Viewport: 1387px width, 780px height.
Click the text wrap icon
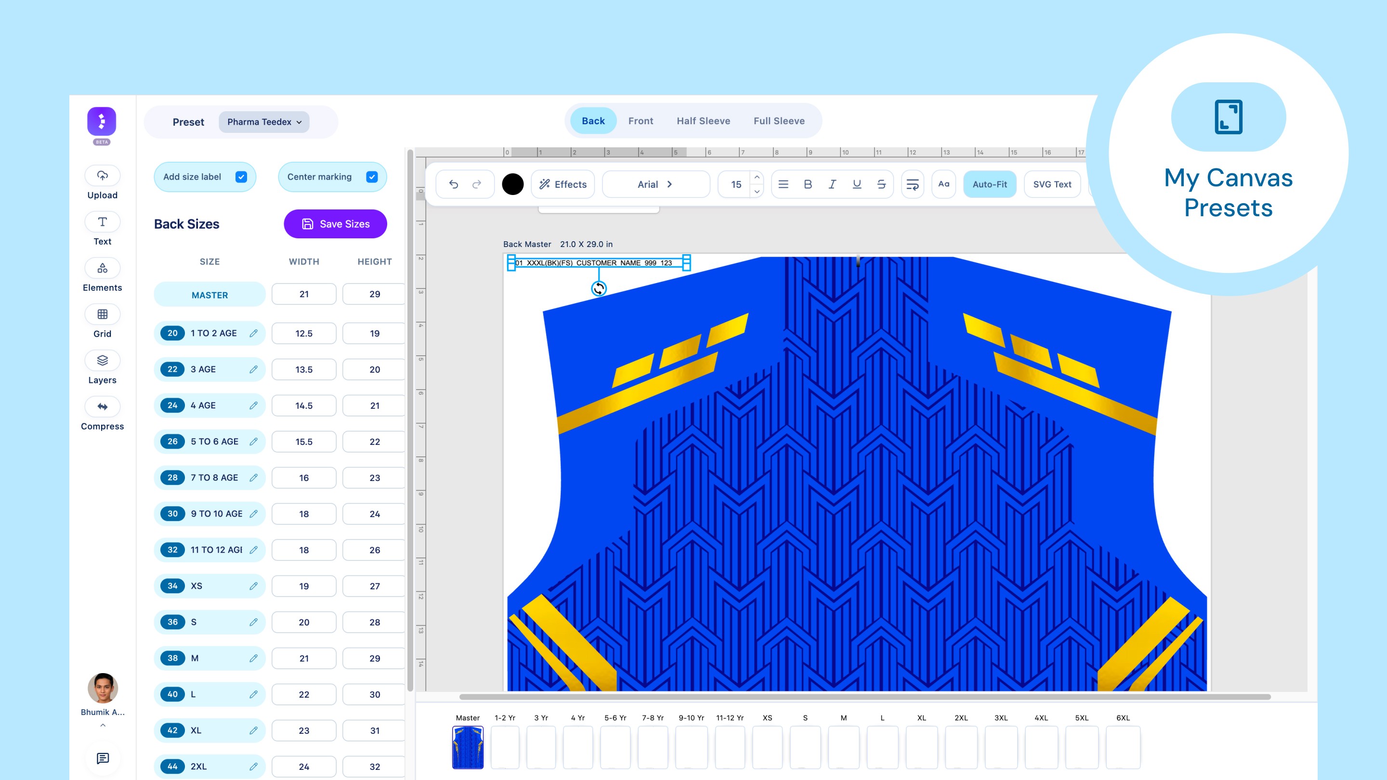point(913,184)
